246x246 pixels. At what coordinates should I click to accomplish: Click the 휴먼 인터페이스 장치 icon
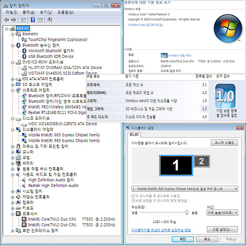click(x=18, y=230)
